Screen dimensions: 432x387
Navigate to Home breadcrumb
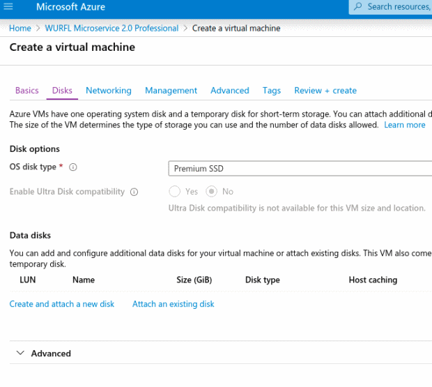[x=20, y=28]
